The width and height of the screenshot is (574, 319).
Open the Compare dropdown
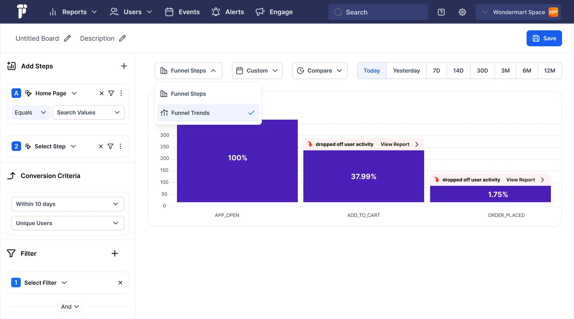(320, 70)
